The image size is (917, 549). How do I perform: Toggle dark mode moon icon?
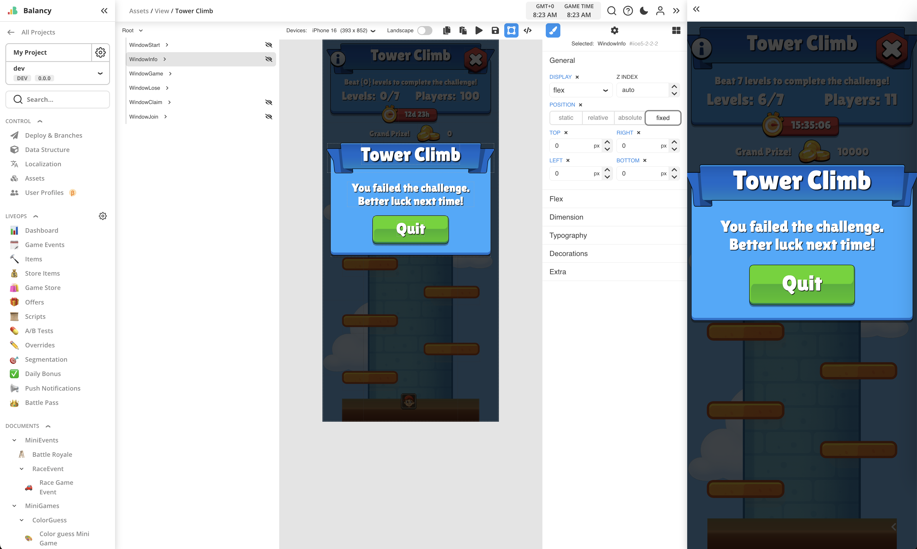644,11
